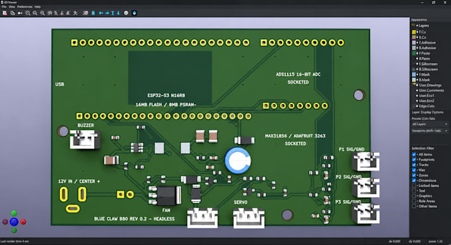The image size is (451, 245).
Task: Copy 3D image to clipboard icon
Action: point(13,13)
